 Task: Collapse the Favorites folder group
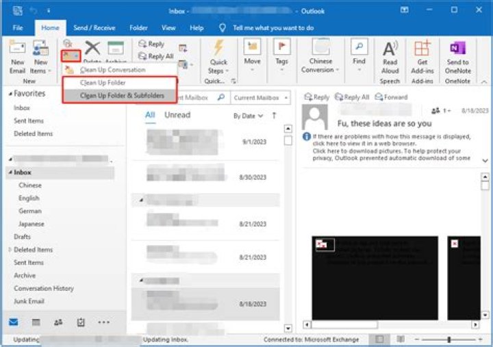tap(10, 93)
